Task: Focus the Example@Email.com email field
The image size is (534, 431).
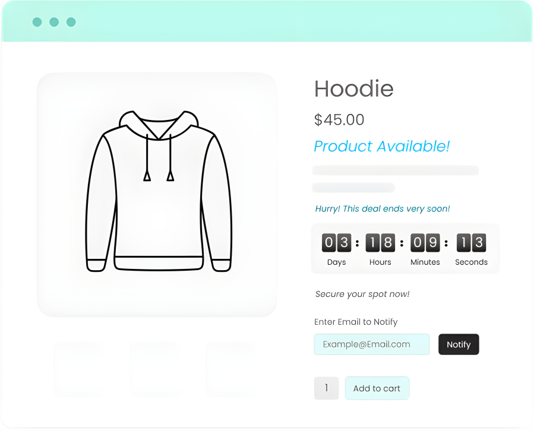Action: pos(372,344)
